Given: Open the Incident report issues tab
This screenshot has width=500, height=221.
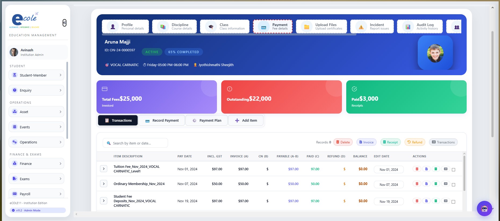Looking at the screenshot, I should coord(372,26).
